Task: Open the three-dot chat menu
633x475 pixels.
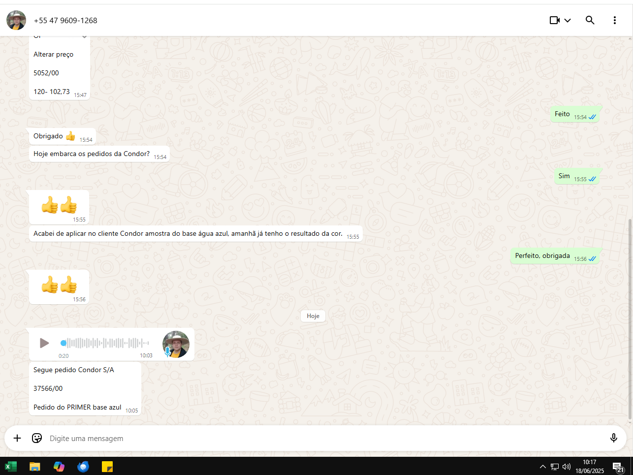Action: coord(614,20)
